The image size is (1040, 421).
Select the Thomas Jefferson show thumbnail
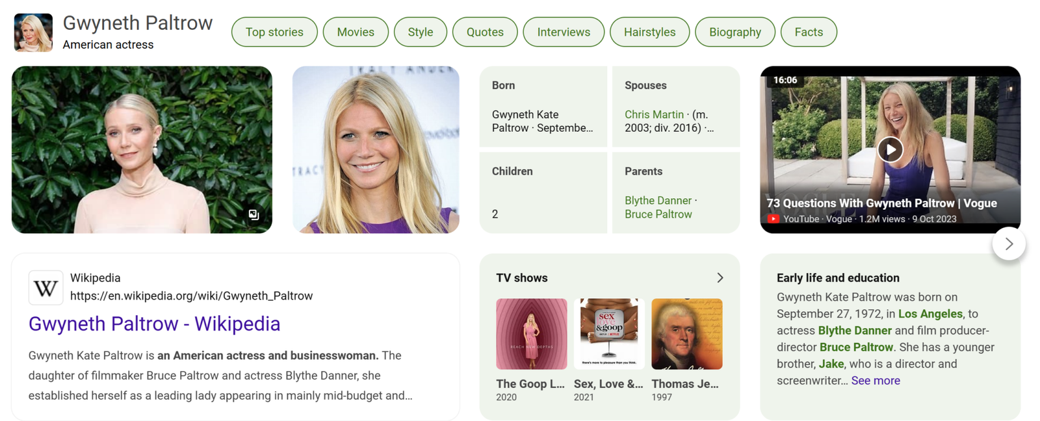tap(687, 334)
